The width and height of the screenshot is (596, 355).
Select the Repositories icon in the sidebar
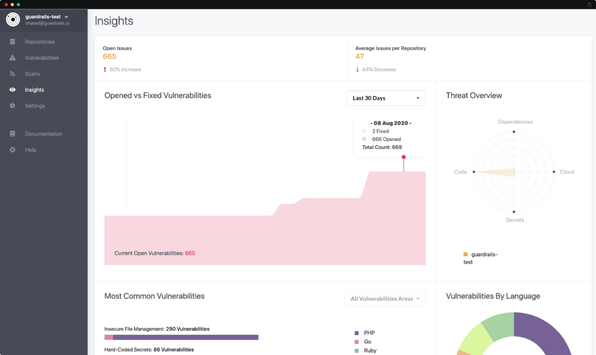click(x=13, y=41)
